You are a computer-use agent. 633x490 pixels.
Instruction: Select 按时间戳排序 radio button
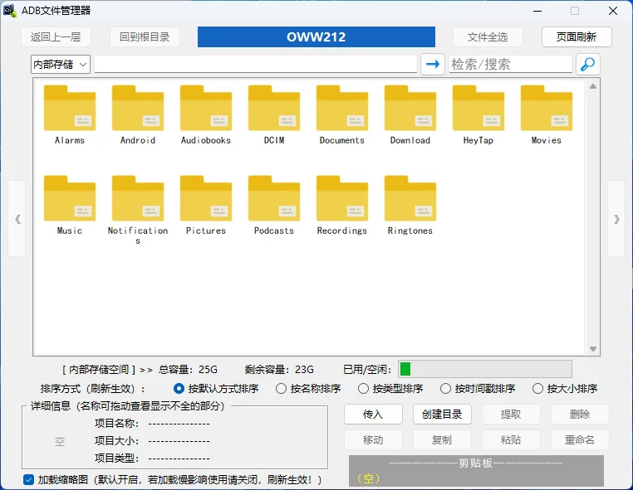tap(445, 389)
